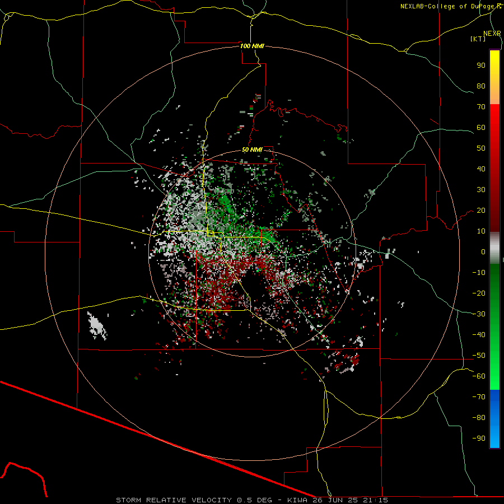Pick the gray zero-velocity segment of the scale
The height and width of the screenshot is (504, 504).
point(494,248)
